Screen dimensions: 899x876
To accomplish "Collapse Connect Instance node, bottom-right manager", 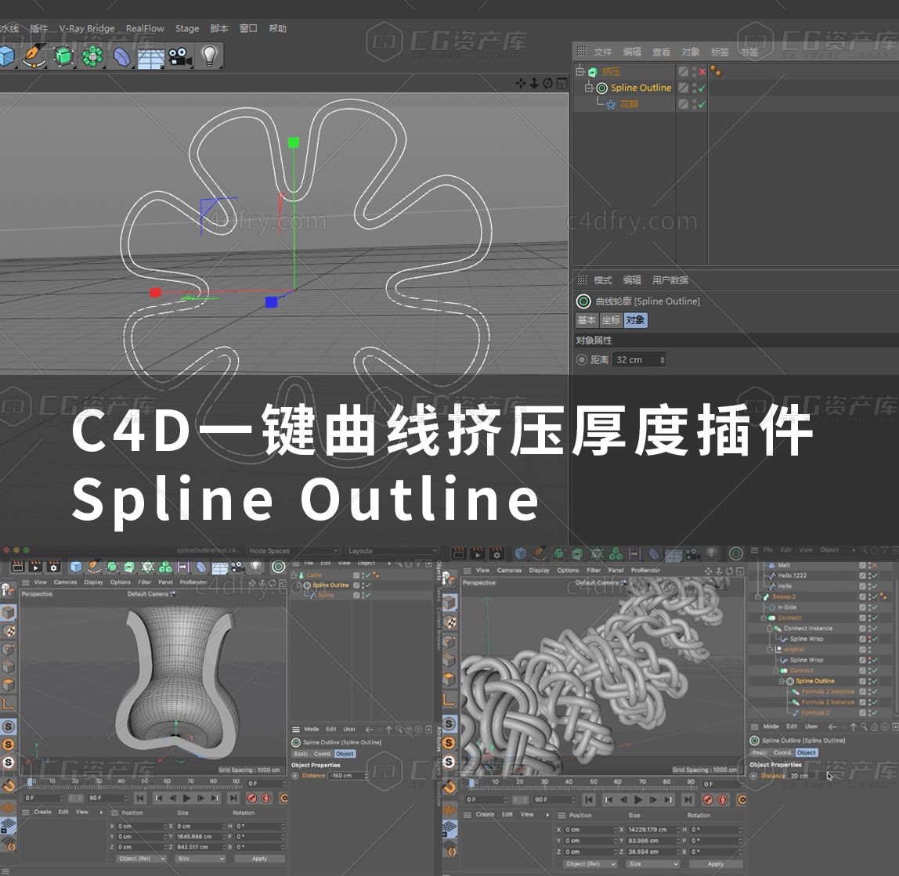I will click(x=770, y=629).
